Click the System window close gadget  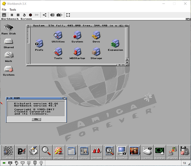click(x=28, y=26)
